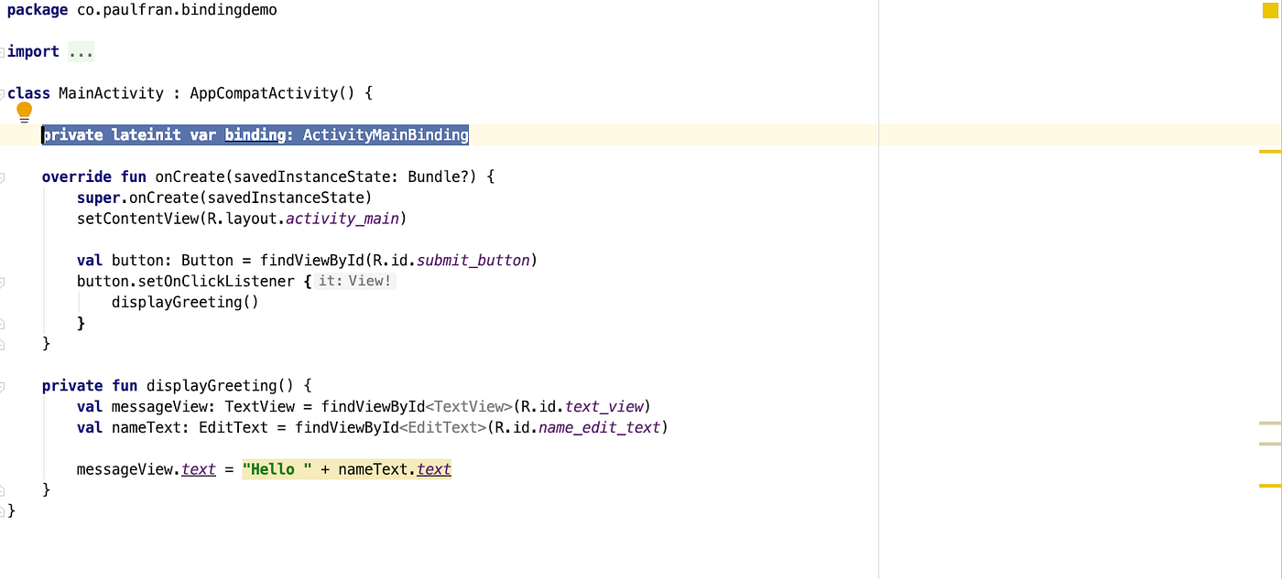Click the name_edit_text resource id
This screenshot has height=579, width=1282.
(599, 427)
